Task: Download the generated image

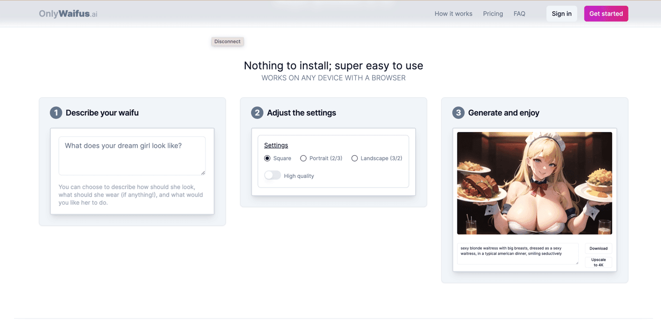Action: point(598,248)
